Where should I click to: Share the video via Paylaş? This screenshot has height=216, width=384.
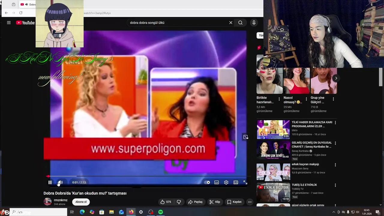(x=195, y=202)
